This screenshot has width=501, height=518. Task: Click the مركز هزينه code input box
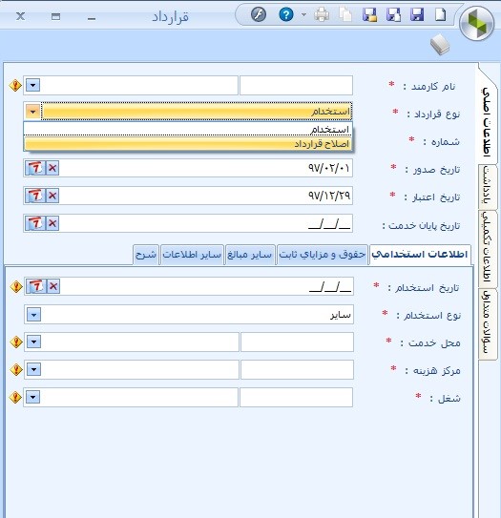pyautogui.click(x=297, y=369)
